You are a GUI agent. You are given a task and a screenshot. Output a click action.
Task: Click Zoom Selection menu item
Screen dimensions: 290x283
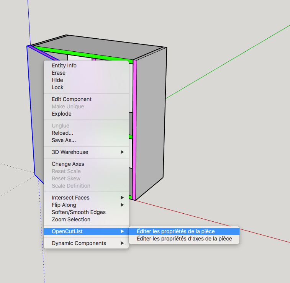click(86, 219)
